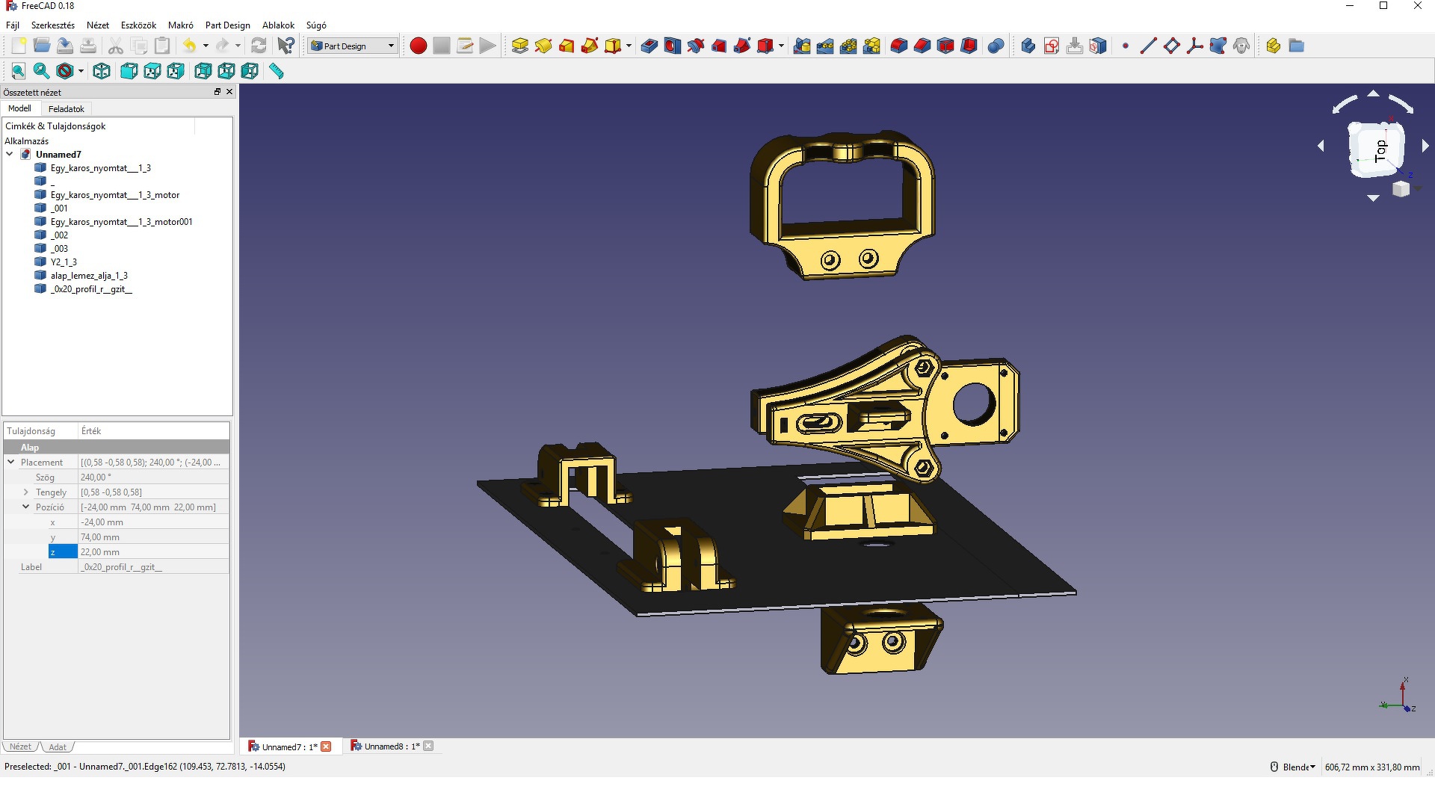Click the measure distance ruler icon

277,71
